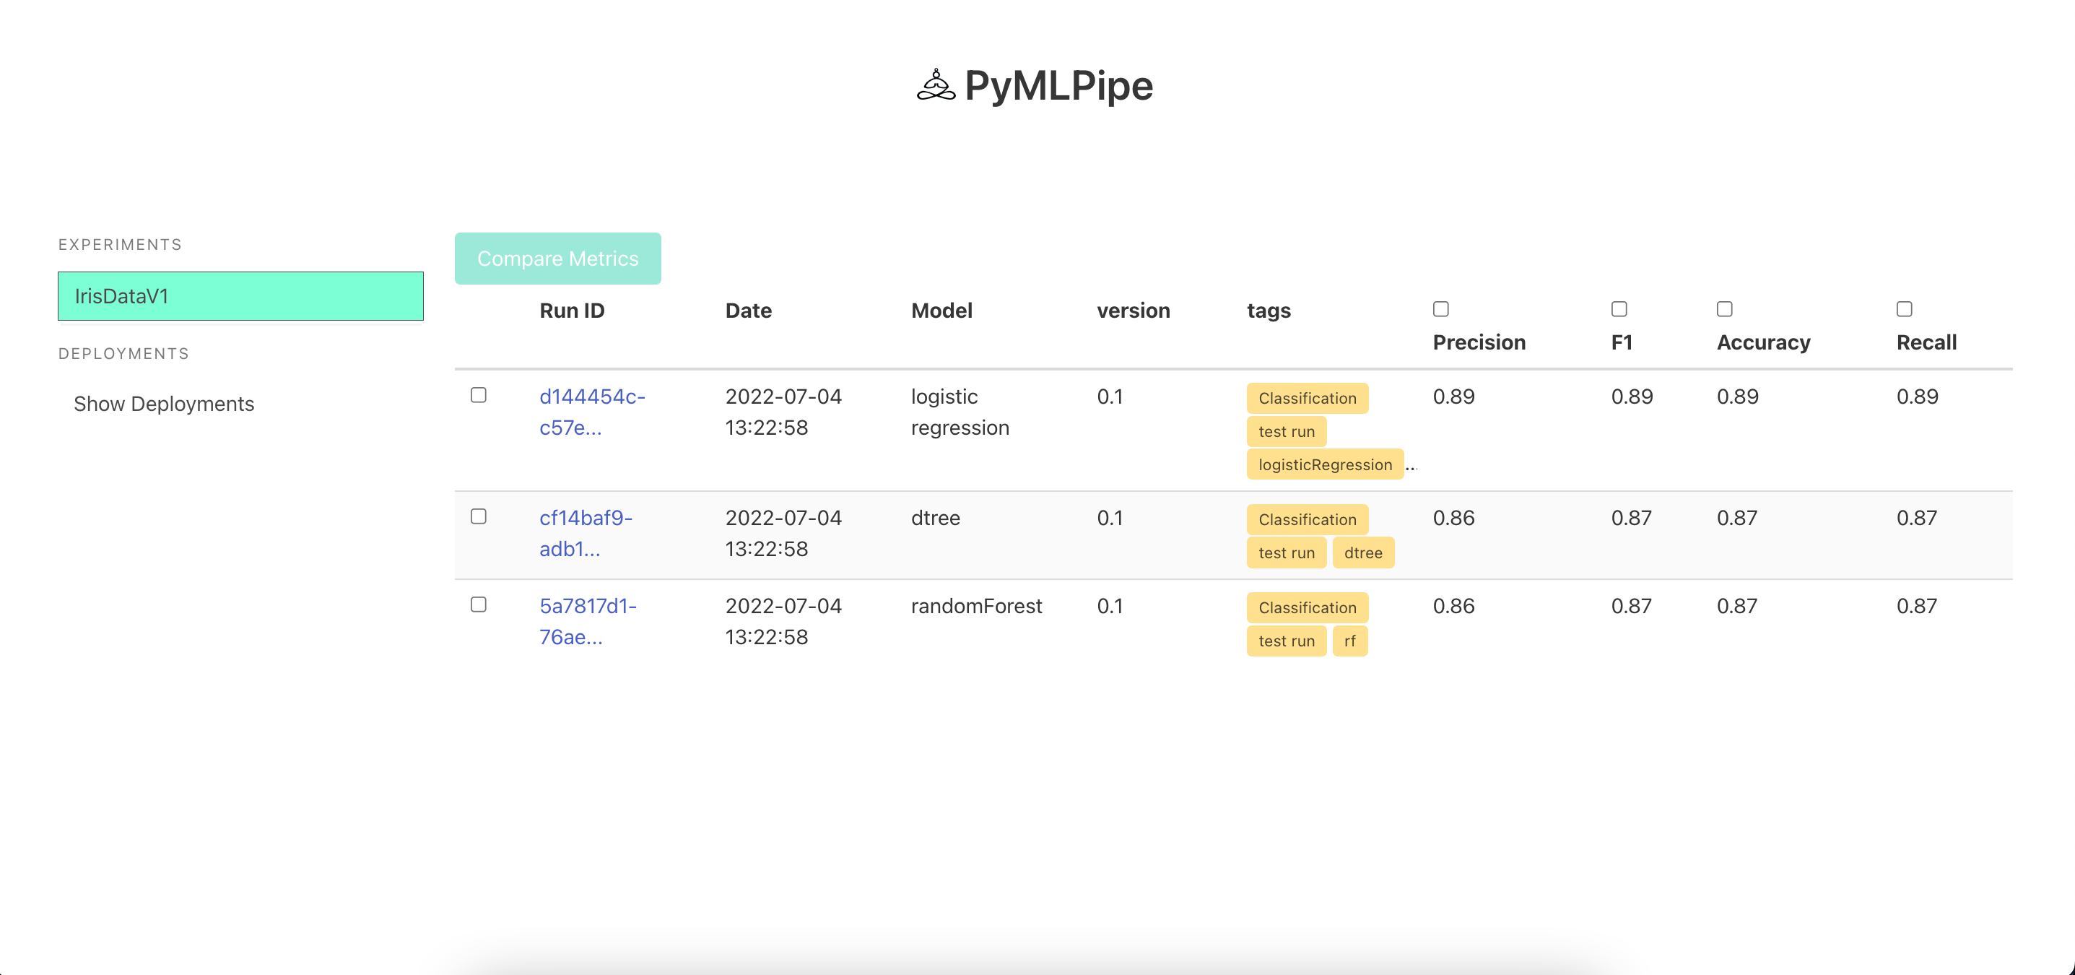Click the logisticRegression tag badge
Image resolution: width=2075 pixels, height=975 pixels.
click(x=1324, y=465)
